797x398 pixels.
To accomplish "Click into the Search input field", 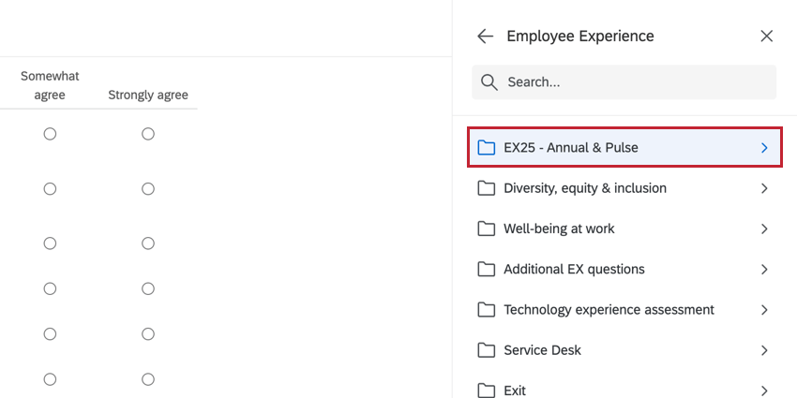I will 638,82.
